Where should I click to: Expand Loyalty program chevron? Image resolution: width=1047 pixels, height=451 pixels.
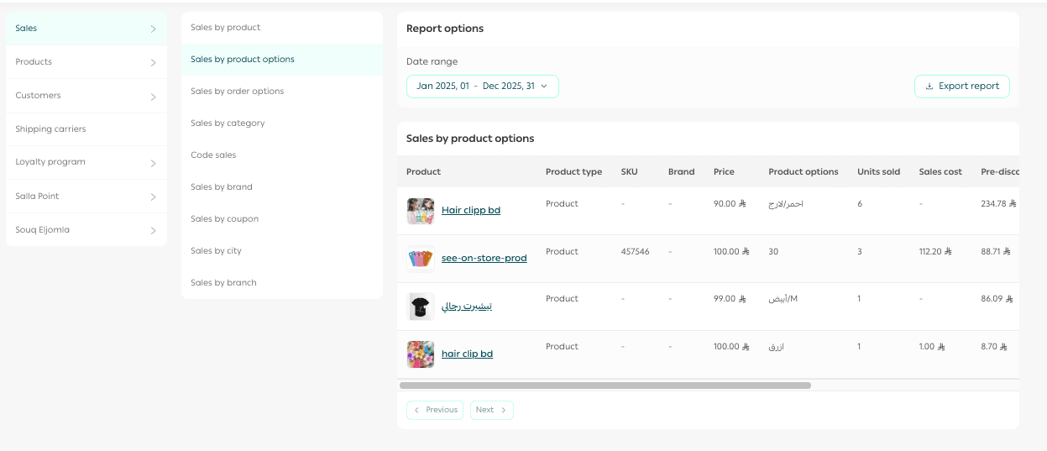tap(153, 163)
